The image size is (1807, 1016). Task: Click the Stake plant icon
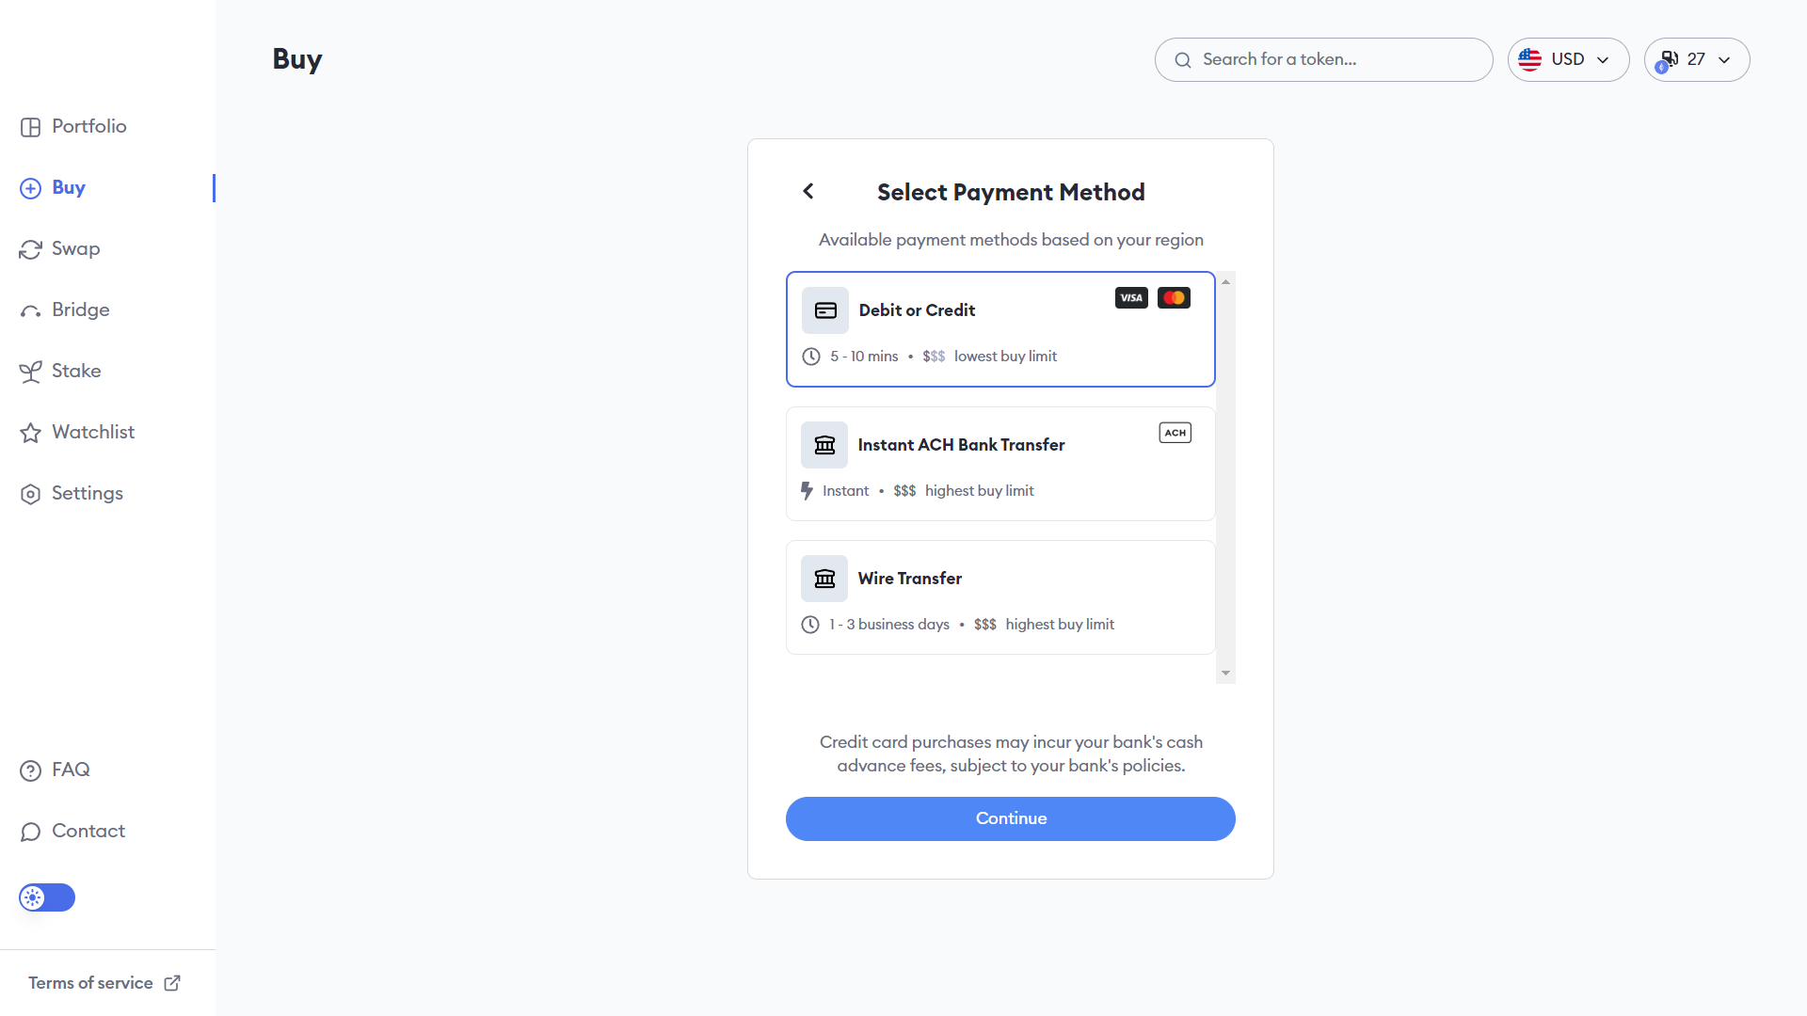[30, 372]
